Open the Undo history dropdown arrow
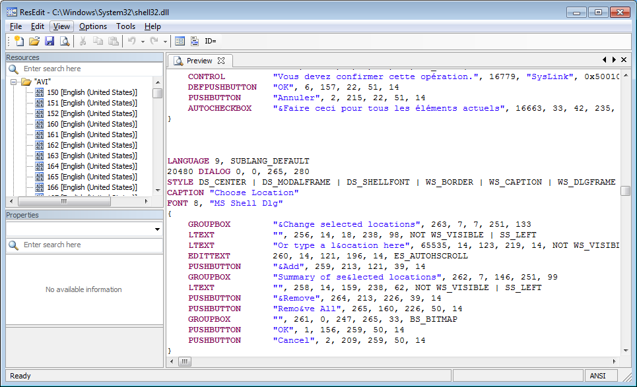The height and width of the screenshot is (387, 637). click(143, 42)
